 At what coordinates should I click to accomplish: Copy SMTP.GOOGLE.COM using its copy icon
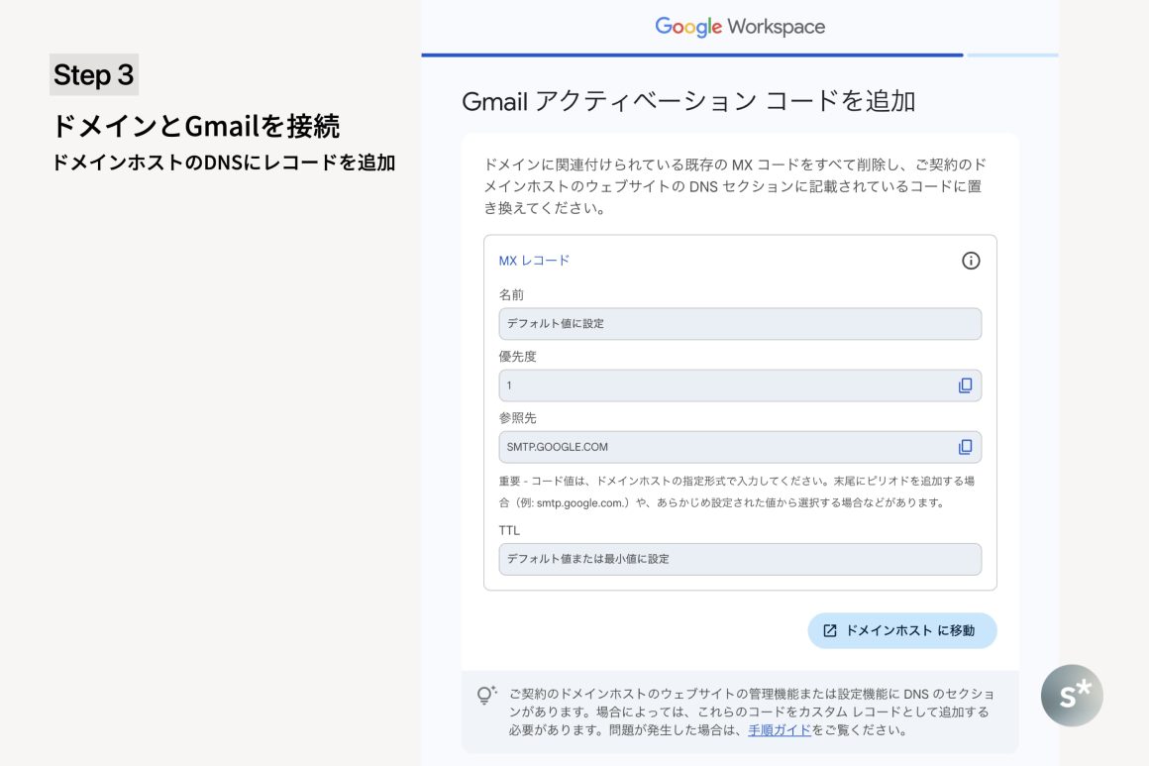965,447
